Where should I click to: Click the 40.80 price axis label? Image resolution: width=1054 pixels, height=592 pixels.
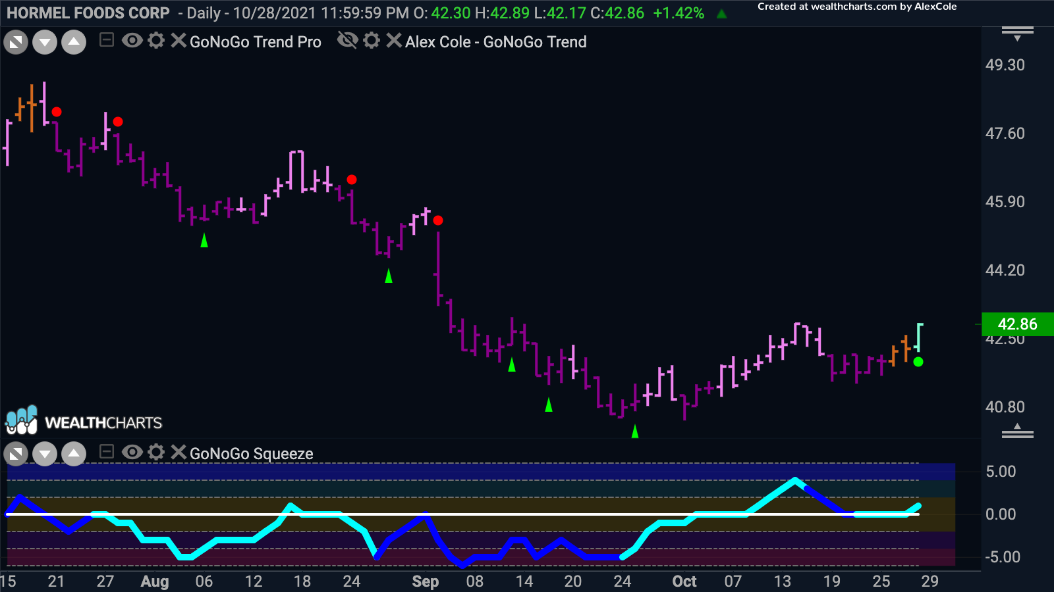click(1005, 407)
